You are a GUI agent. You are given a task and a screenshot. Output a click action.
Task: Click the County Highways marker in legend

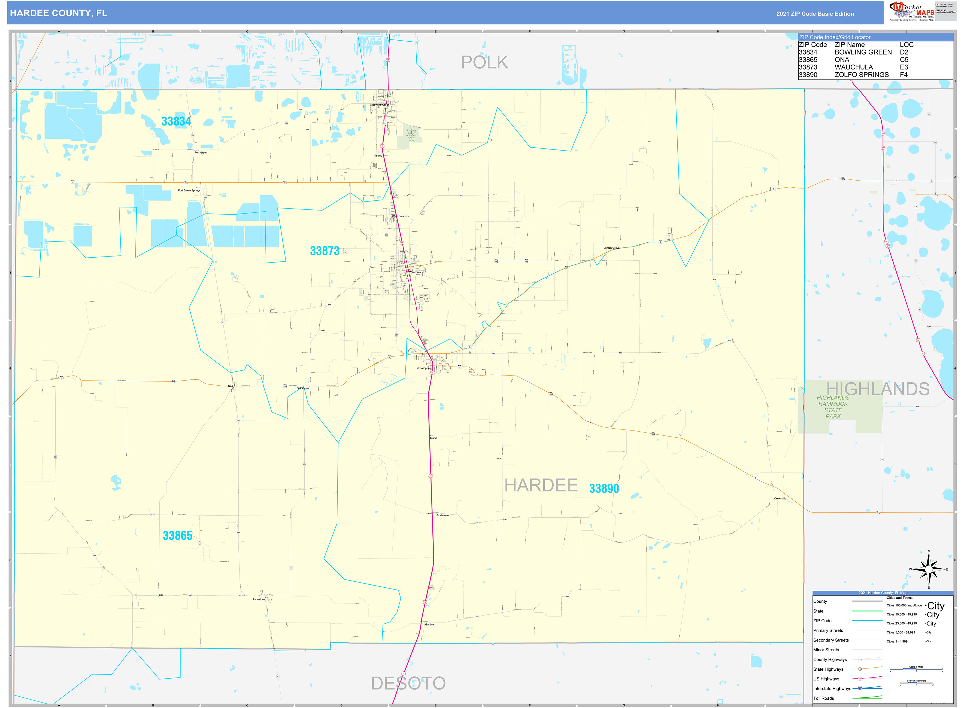pyautogui.click(x=860, y=659)
